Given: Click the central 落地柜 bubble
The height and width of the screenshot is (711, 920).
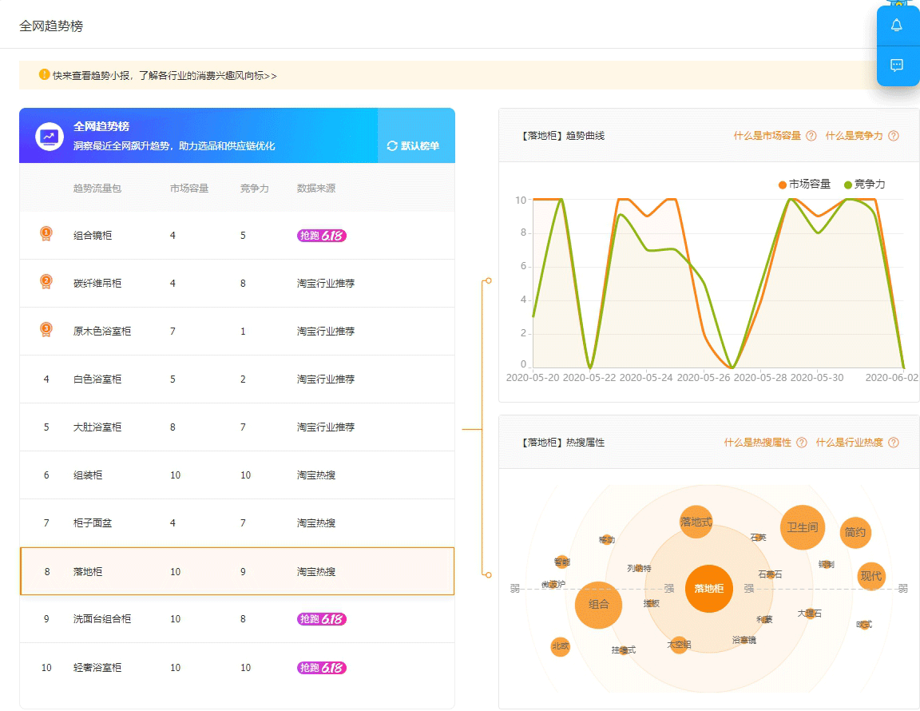Looking at the screenshot, I should [x=708, y=589].
